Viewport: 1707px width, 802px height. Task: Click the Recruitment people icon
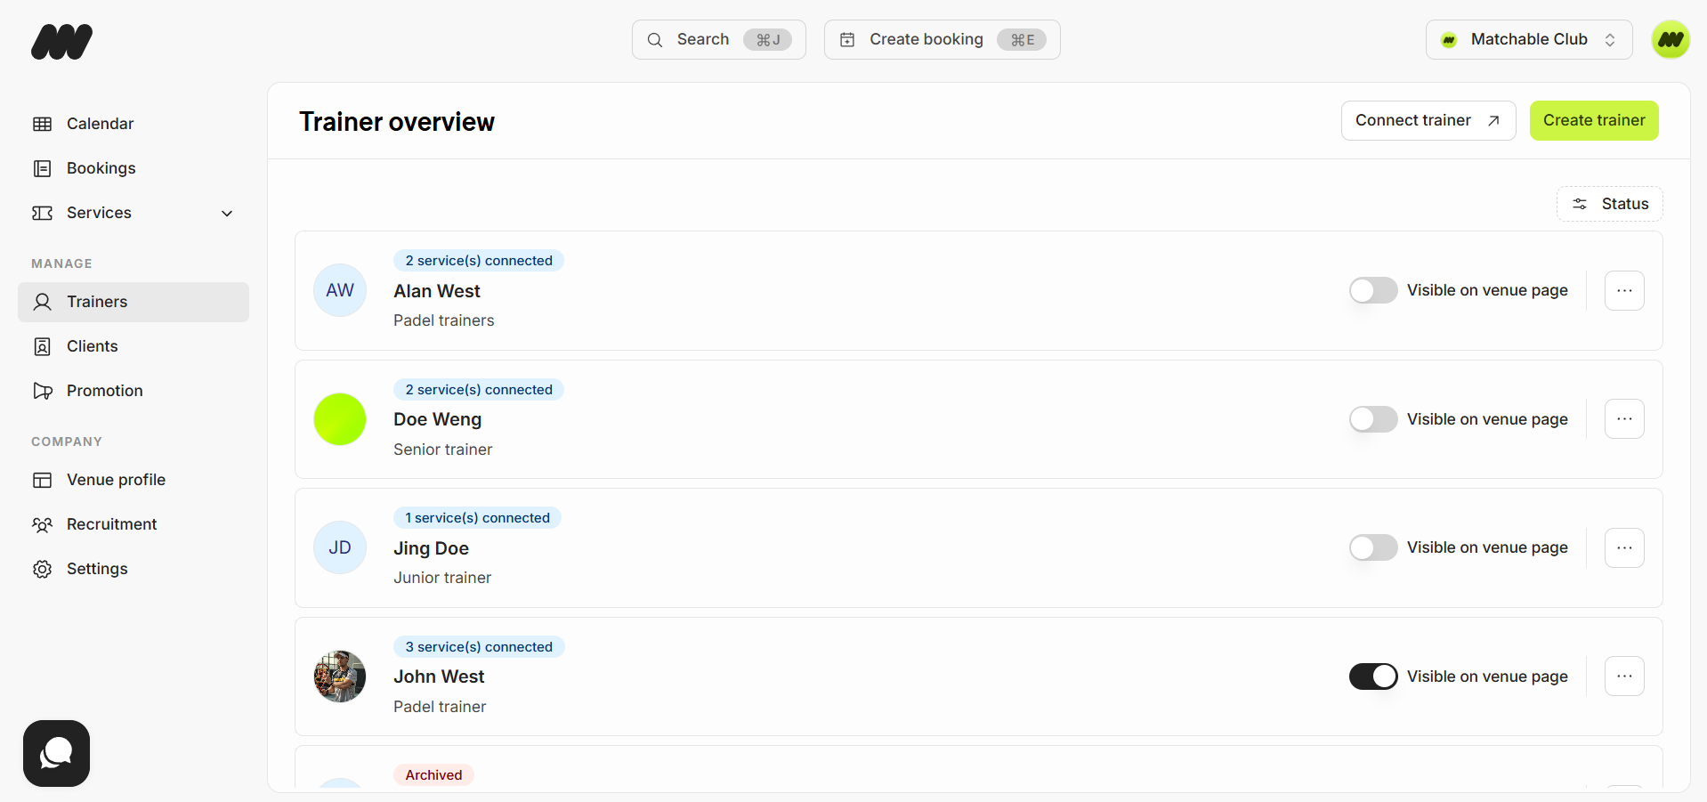[x=42, y=524]
